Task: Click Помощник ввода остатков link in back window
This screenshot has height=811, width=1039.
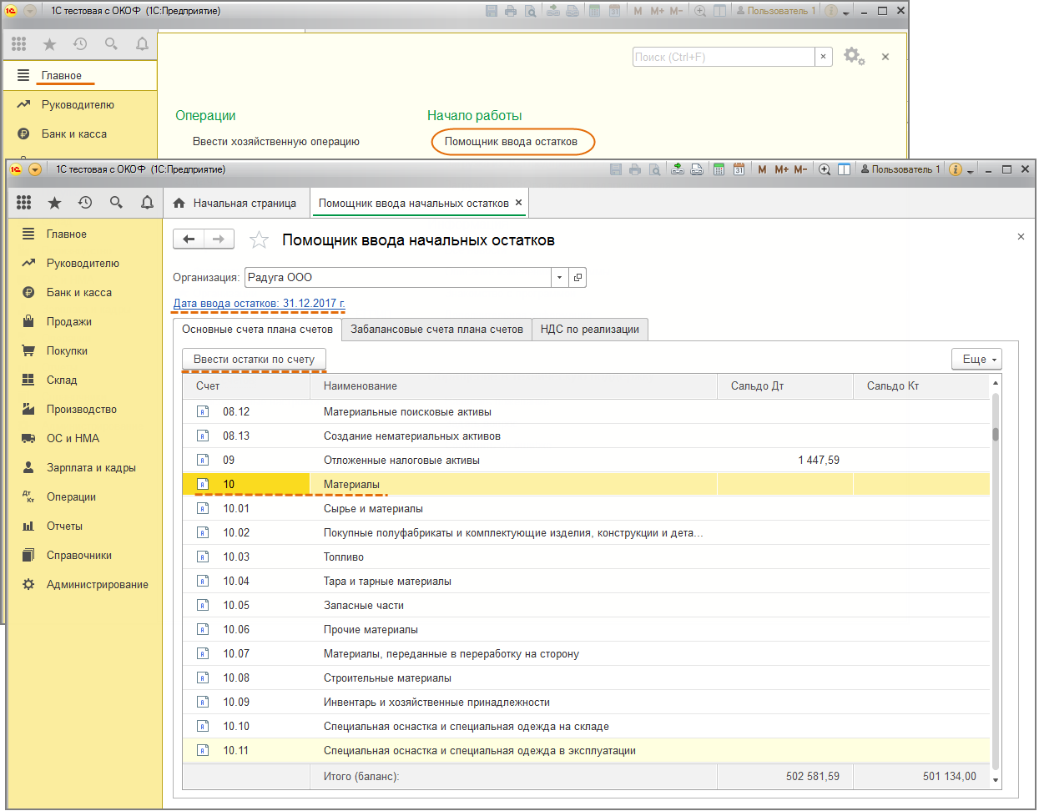Action: (x=511, y=142)
